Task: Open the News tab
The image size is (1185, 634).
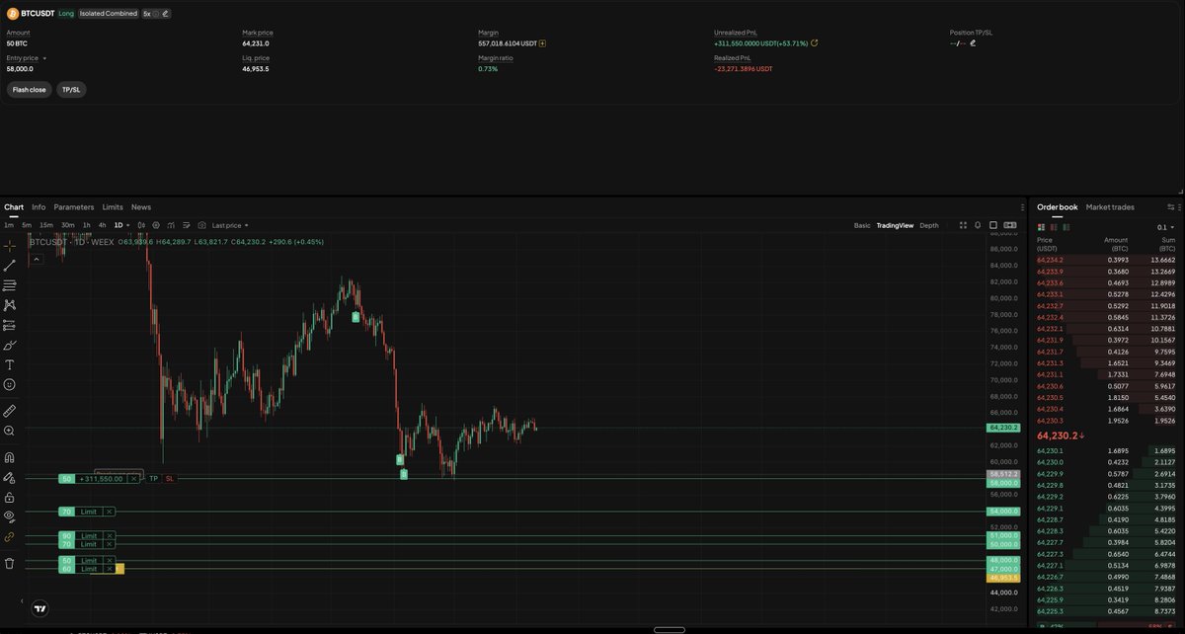Action: pos(141,207)
